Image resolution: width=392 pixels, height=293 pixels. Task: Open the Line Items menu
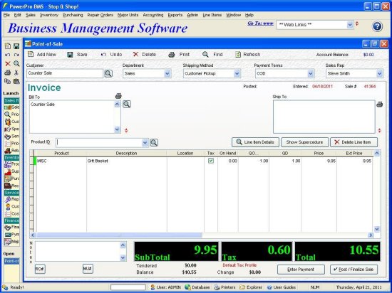212,15
